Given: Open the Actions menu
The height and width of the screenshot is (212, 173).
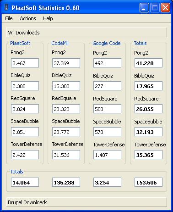Looking at the screenshot, I should point(28,18).
